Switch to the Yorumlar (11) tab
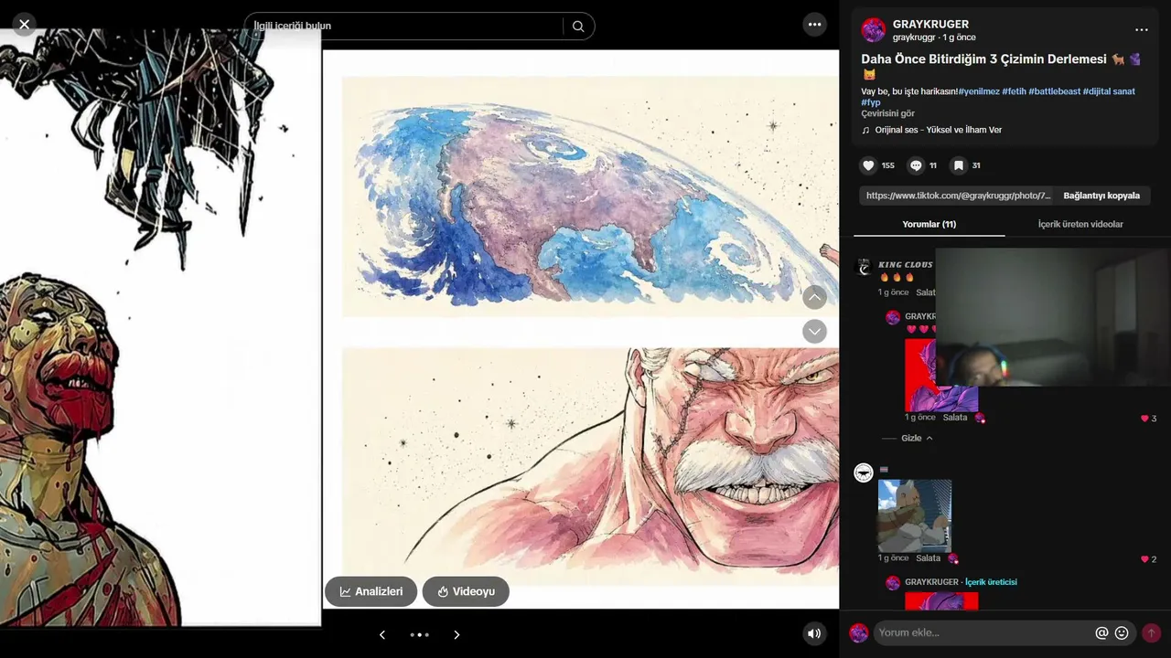The height and width of the screenshot is (658, 1171). coord(929,224)
